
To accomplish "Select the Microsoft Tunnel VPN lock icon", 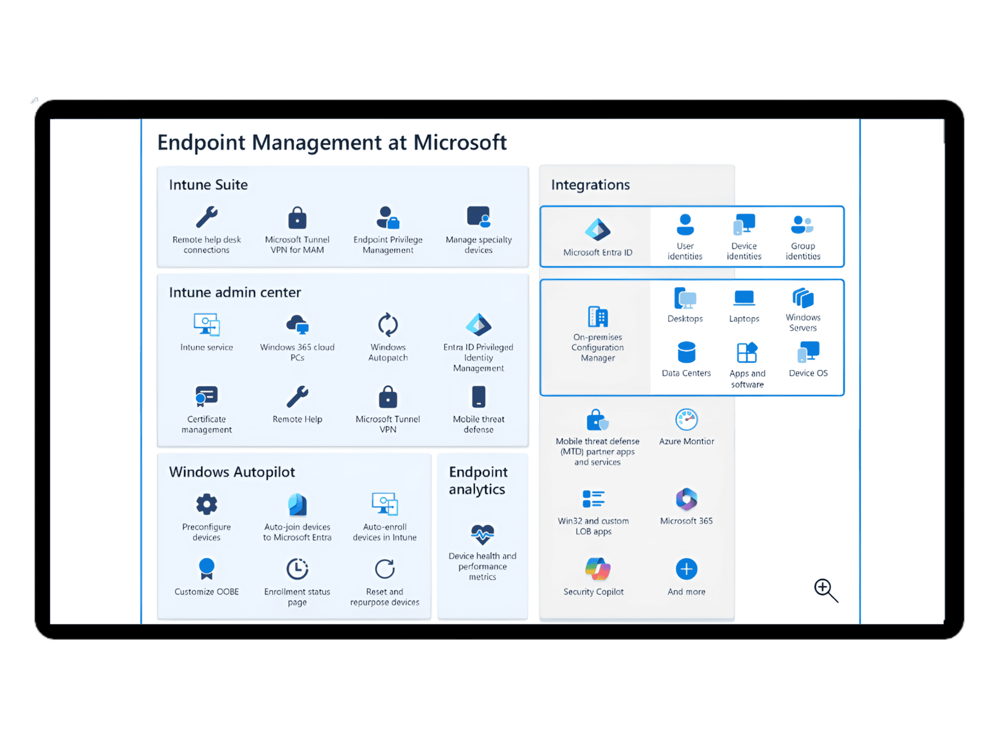I will [x=388, y=397].
